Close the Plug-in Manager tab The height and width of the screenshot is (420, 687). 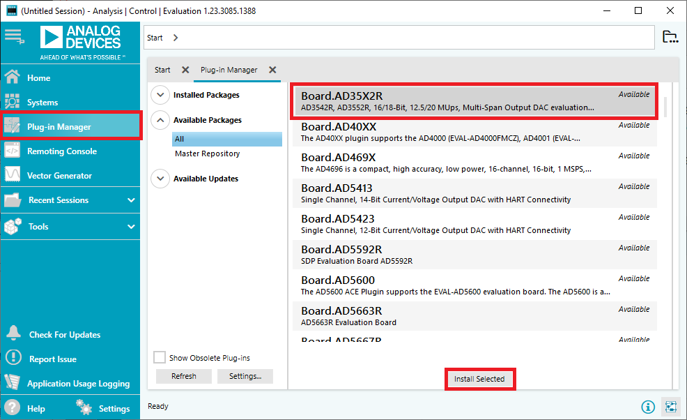(x=273, y=70)
